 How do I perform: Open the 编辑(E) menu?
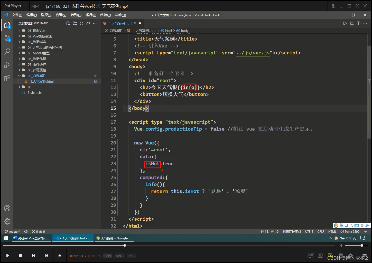click(x=32, y=15)
